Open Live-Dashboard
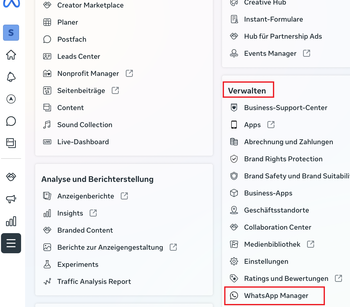 [83, 142]
